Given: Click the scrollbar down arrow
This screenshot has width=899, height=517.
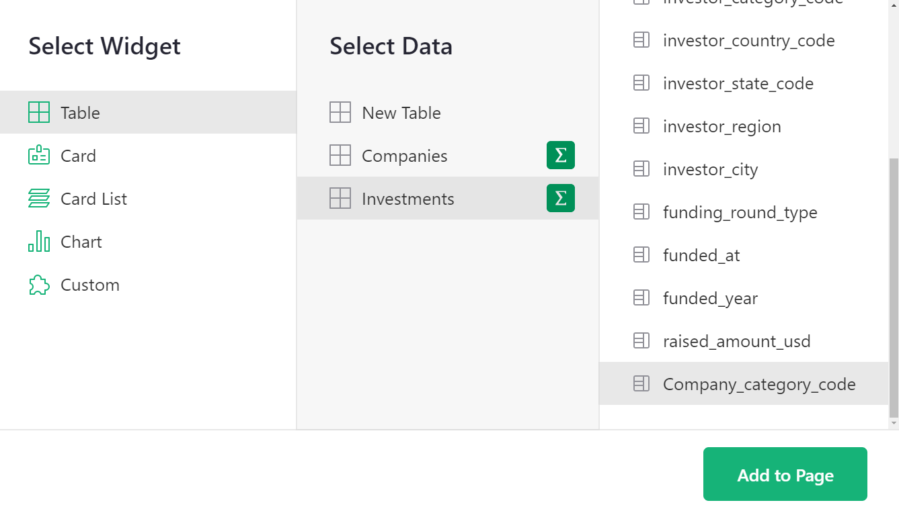Looking at the screenshot, I should pos(894,424).
